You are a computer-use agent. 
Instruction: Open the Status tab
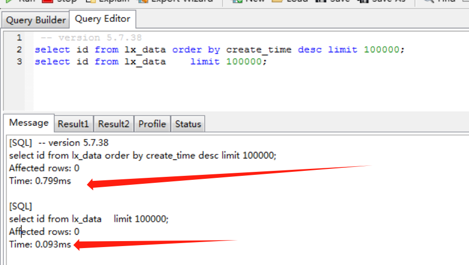(188, 124)
